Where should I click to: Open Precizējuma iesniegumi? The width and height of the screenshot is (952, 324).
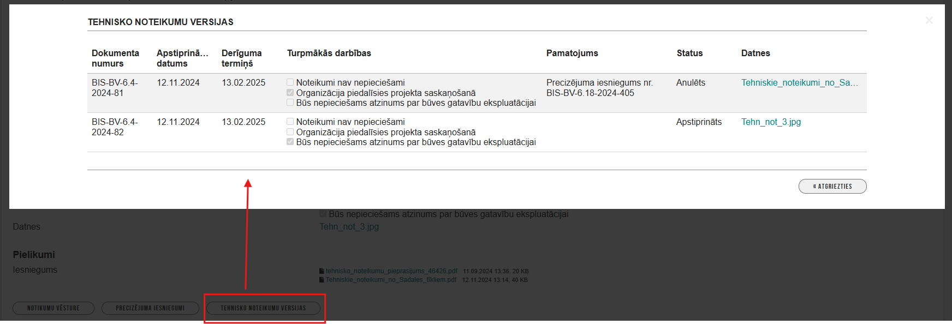(x=150, y=308)
